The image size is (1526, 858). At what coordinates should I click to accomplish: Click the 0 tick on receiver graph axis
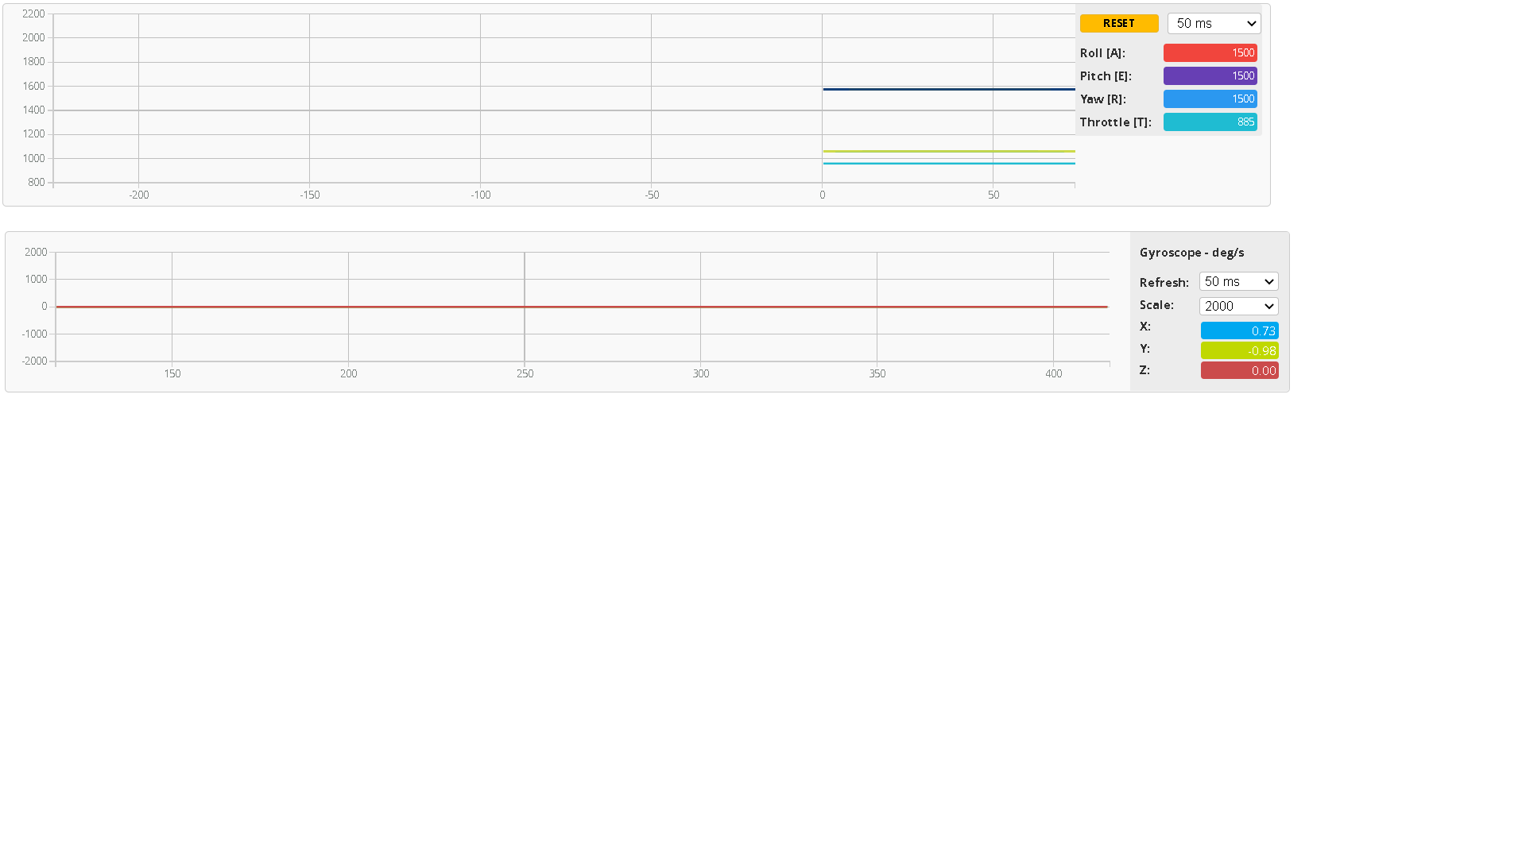pos(822,195)
